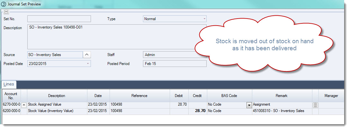The width and height of the screenshot is (349, 129).
Task: Sort by the Date column header
Action: [x=98, y=96]
